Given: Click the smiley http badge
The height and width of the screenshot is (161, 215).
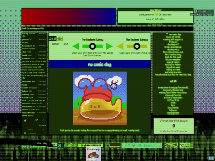Looking at the screenshot, I should [171, 145].
